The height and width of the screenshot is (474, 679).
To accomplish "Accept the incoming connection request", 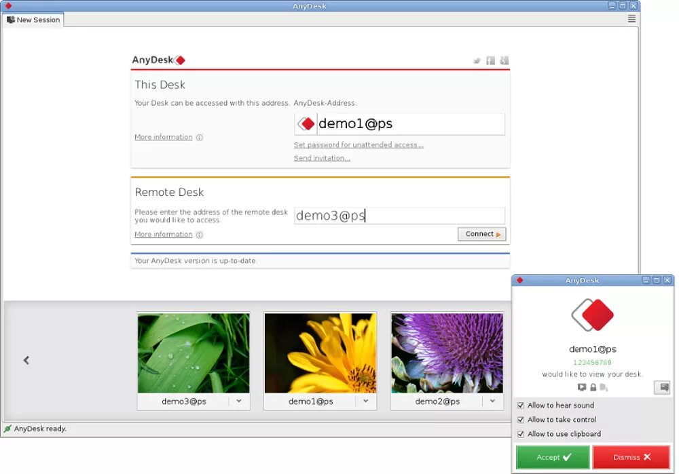I will coord(553,457).
